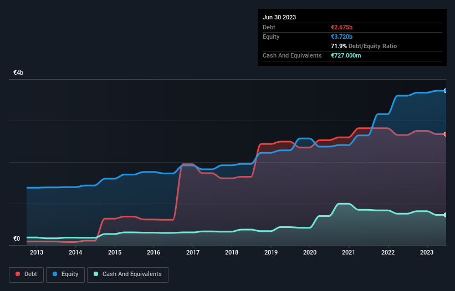Click the Jun 30 2023 tooltip date
Image resolution: width=455 pixels, height=291 pixels.
coord(279,17)
